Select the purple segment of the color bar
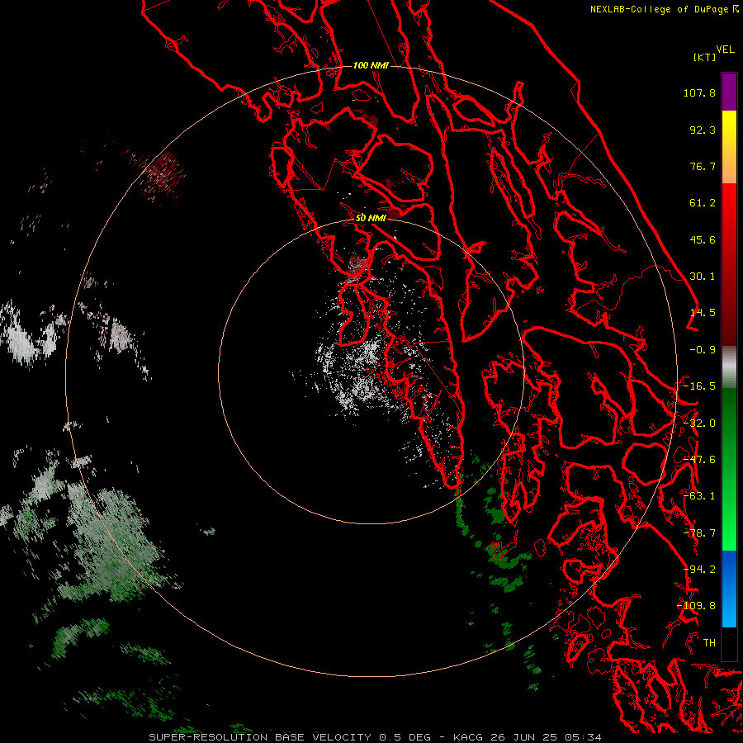Screen dimensions: 743x743 click(x=729, y=92)
